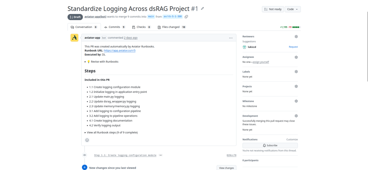
Task: Click 'No milestone' text
Action: (249, 106)
